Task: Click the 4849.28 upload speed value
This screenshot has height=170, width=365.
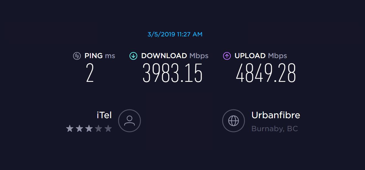Action: click(266, 73)
